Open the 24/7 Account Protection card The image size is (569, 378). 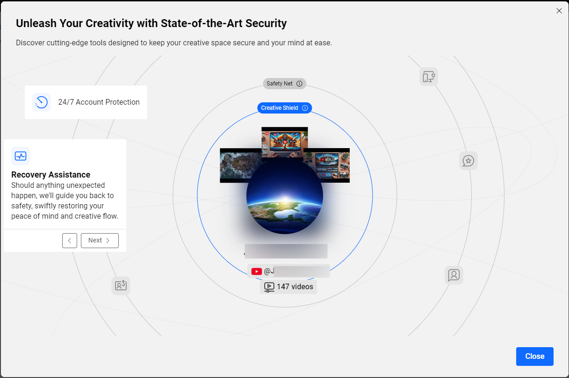pos(86,102)
